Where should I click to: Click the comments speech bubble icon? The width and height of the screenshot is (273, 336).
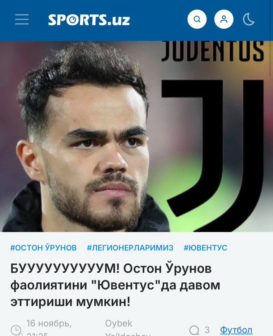(194, 330)
